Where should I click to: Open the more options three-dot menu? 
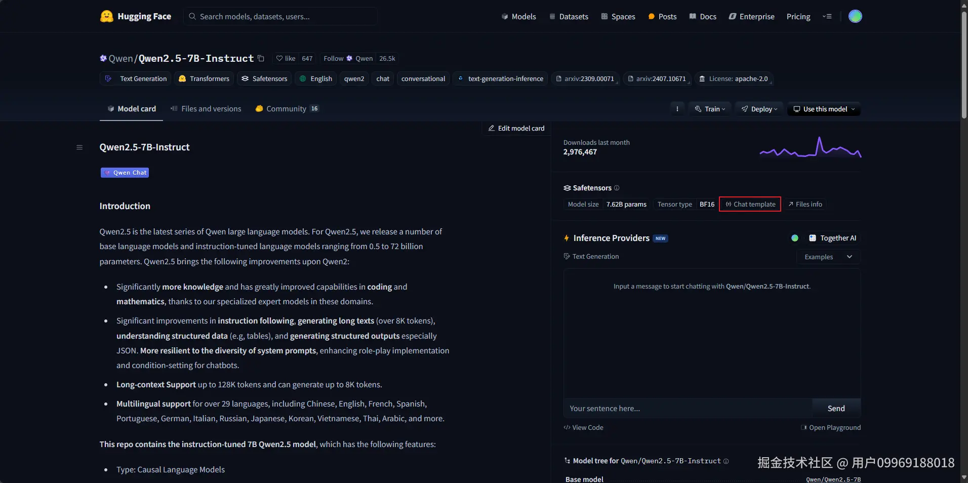click(677, 109)
